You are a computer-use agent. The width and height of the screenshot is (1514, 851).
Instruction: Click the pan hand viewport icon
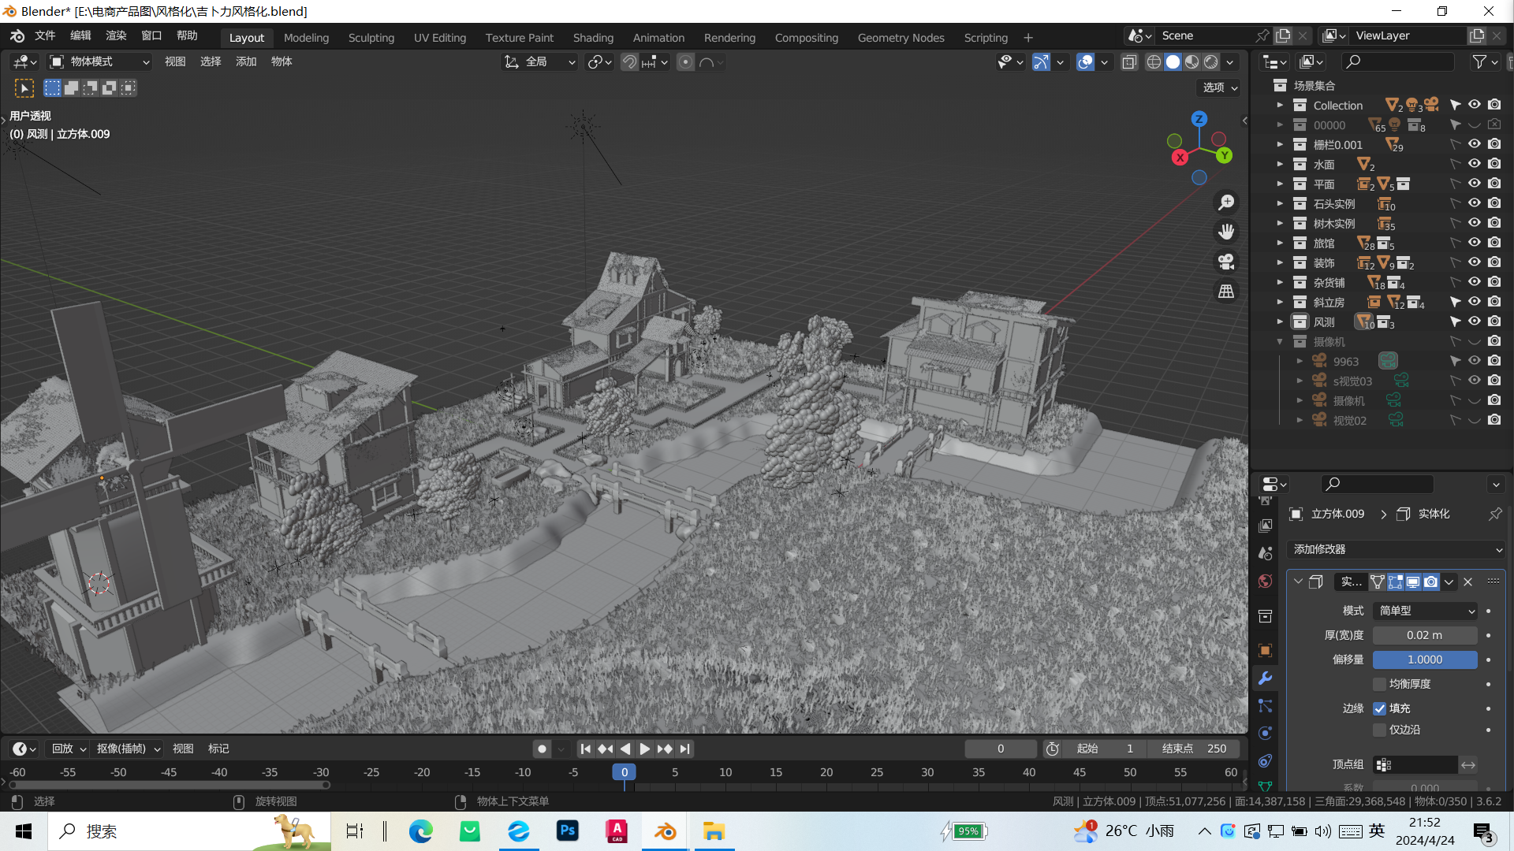(x=1226, y=232)
